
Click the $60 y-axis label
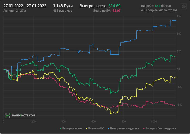click(x=179, y=16)
